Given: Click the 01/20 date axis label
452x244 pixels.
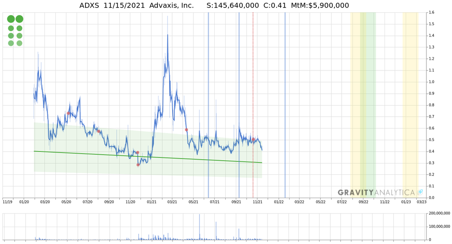Looking at the screenshot, I should tap(24, 202).
